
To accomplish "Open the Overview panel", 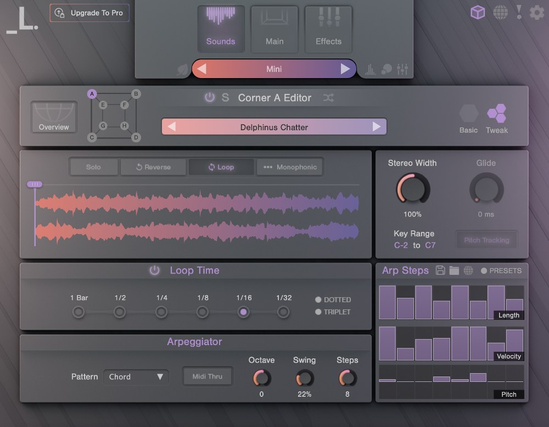I will 53,115.
